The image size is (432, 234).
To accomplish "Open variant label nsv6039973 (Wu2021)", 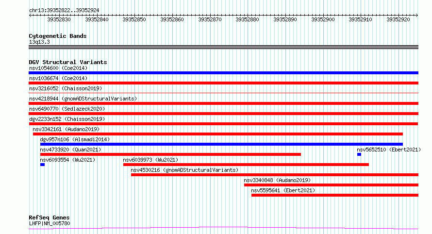I will click(150, 160).
